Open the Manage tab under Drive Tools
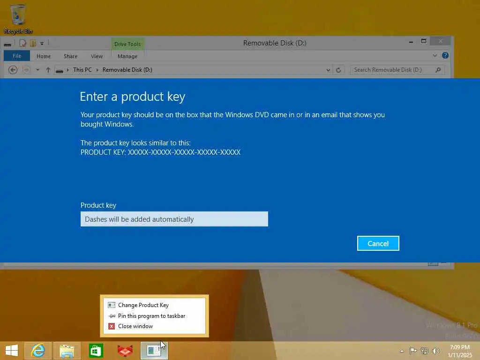This screenshot has height=360, width=480. (x=127, y=56)
